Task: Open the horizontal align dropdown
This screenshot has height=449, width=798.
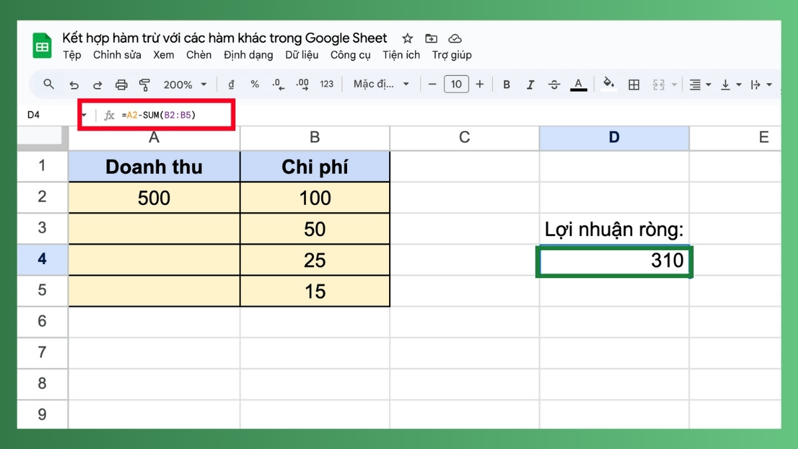Action: tap(698, 84)
